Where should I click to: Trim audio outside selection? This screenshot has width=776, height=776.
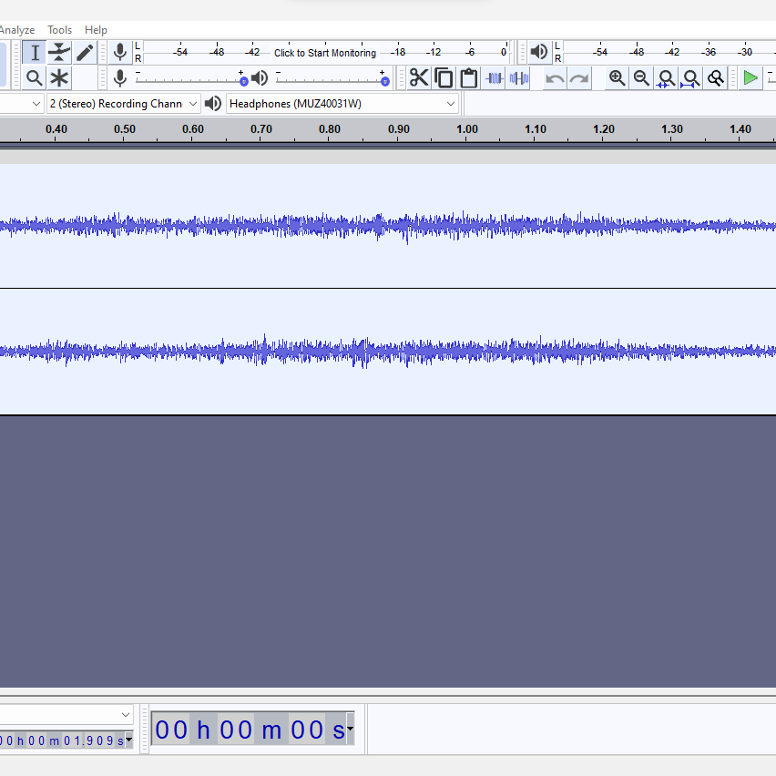(x=495, y=78)
